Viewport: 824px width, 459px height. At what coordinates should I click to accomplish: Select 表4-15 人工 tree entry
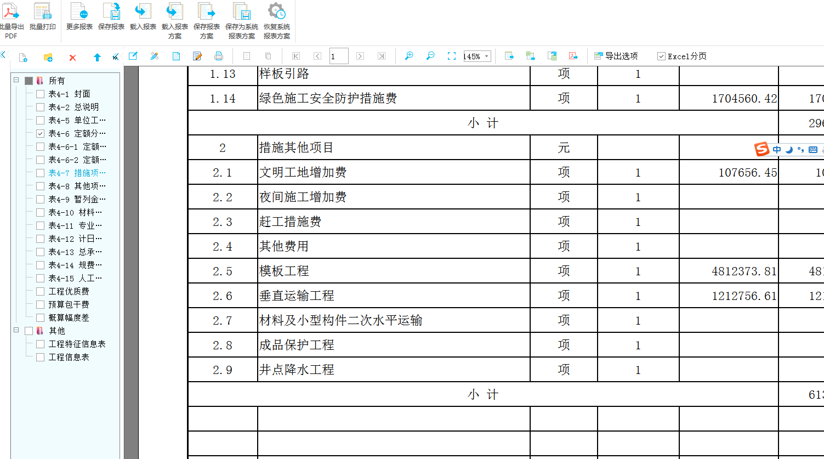point(75,278)
